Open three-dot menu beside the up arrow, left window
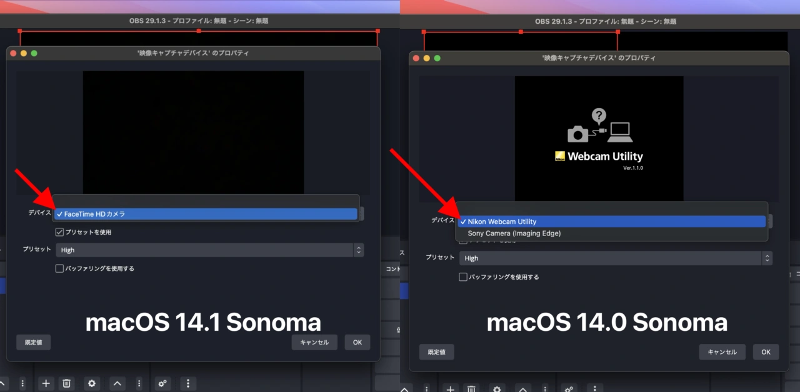 click(139, 383)
